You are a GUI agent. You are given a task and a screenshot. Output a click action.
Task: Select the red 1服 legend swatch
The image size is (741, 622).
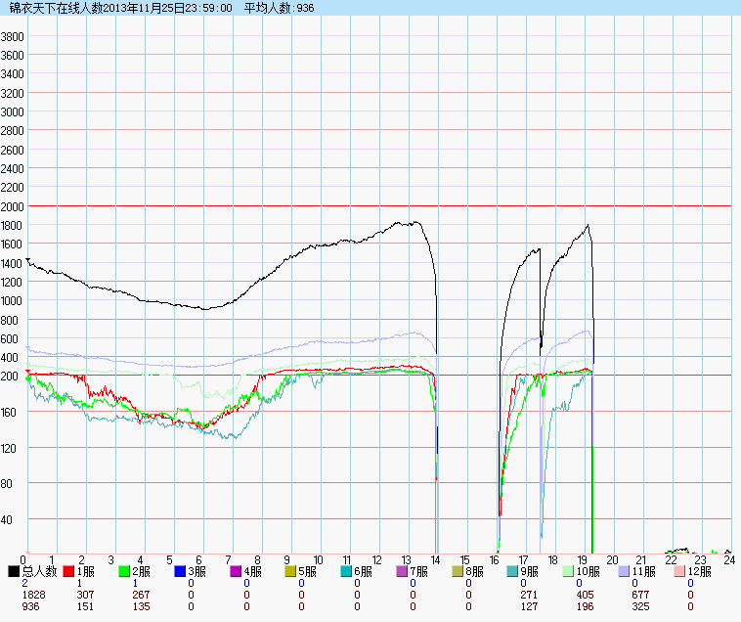coord(68,571)
